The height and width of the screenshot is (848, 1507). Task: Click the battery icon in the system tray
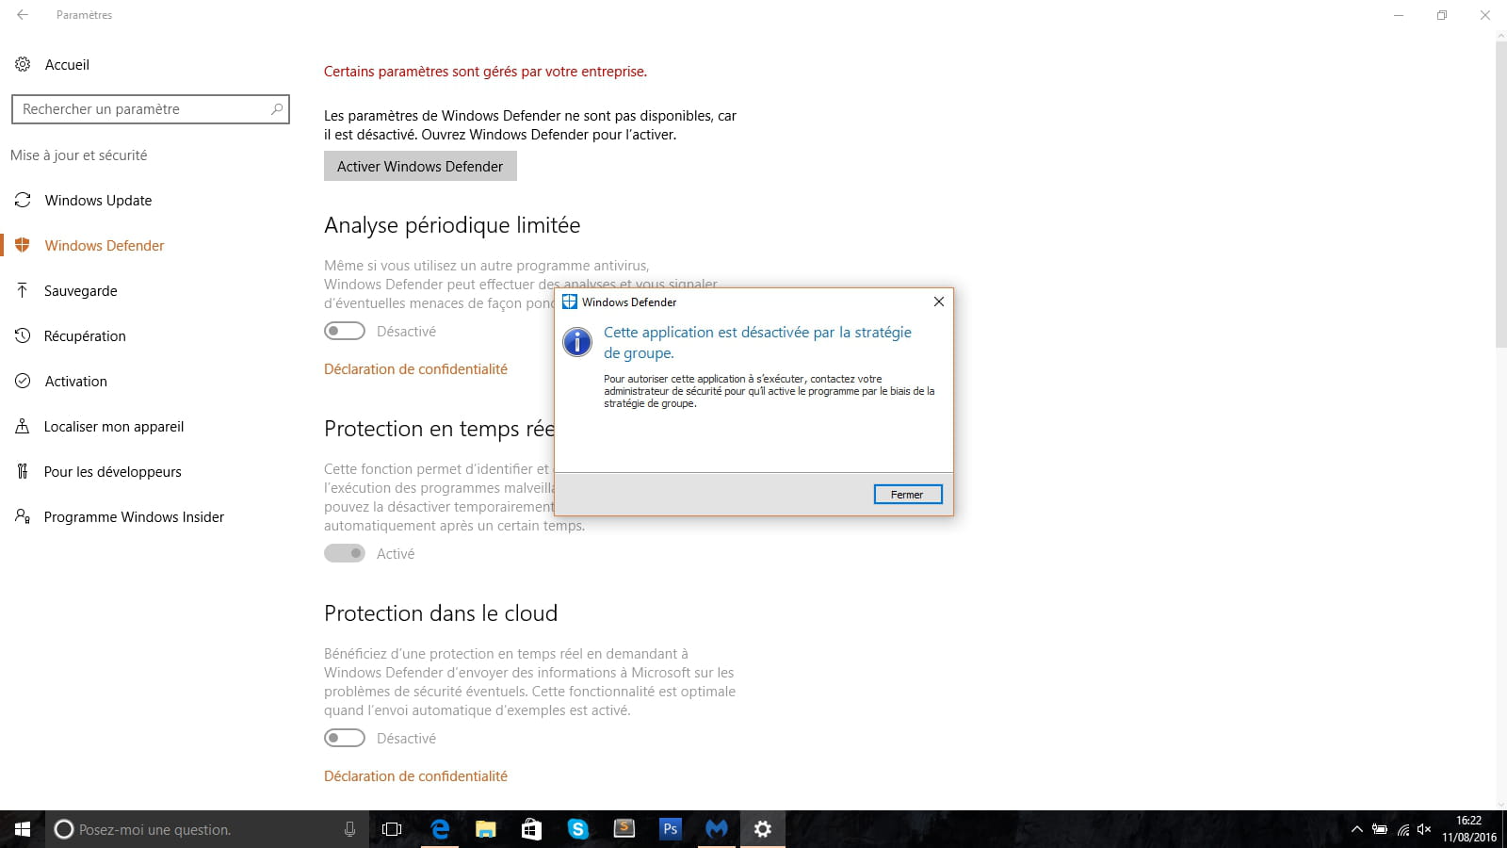coord(1380,829)
